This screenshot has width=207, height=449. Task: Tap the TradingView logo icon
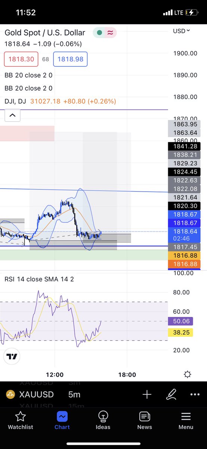12,357
